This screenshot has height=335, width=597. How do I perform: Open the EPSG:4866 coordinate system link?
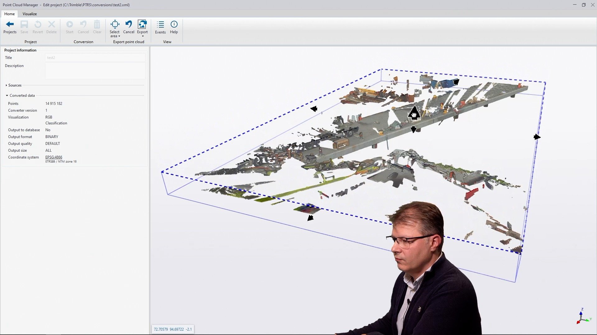pos(53,157)
